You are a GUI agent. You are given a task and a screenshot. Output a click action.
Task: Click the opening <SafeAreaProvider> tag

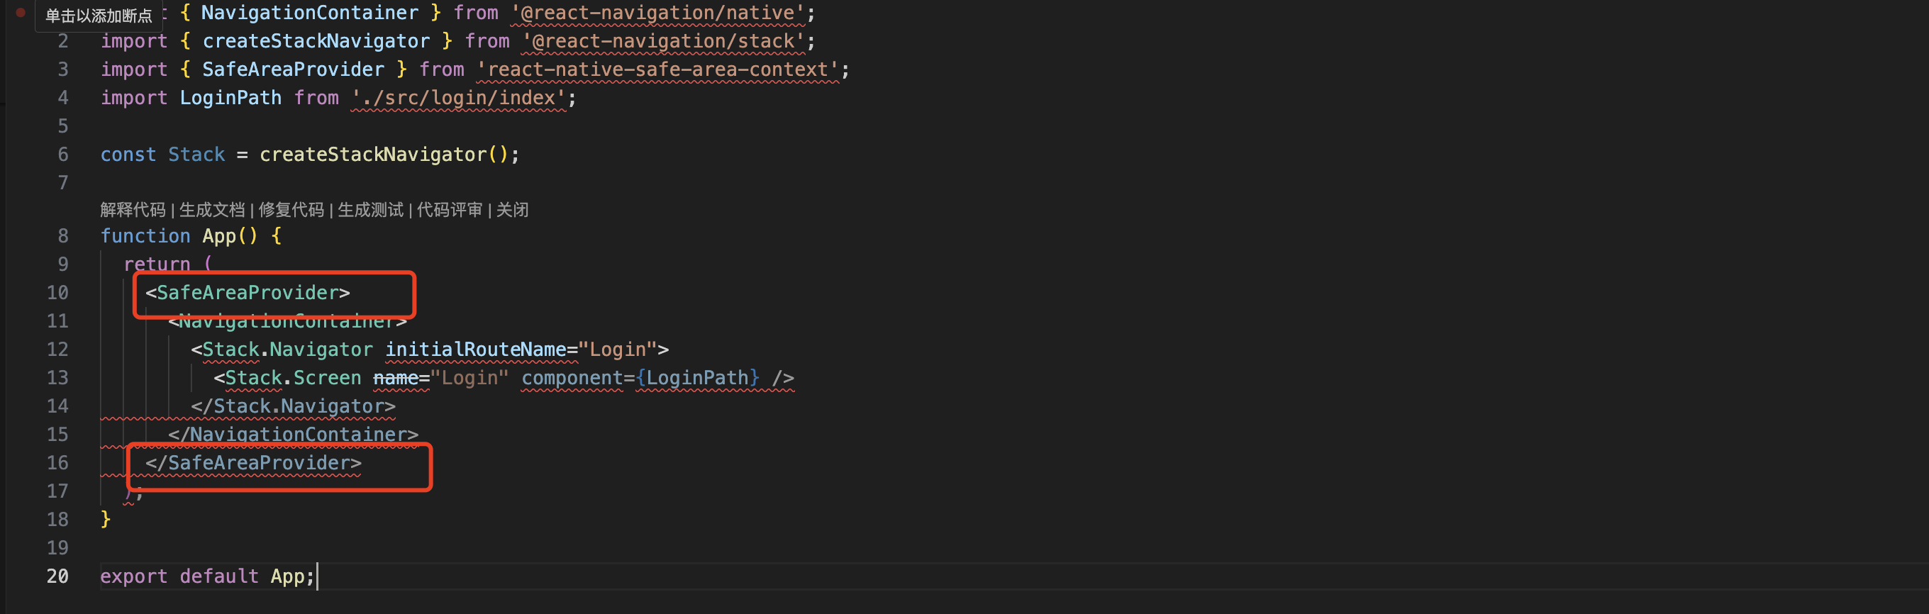point(248,293)
